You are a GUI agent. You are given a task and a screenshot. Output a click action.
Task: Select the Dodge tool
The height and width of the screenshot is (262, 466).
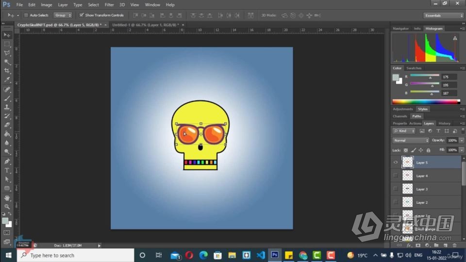point(7,152)
